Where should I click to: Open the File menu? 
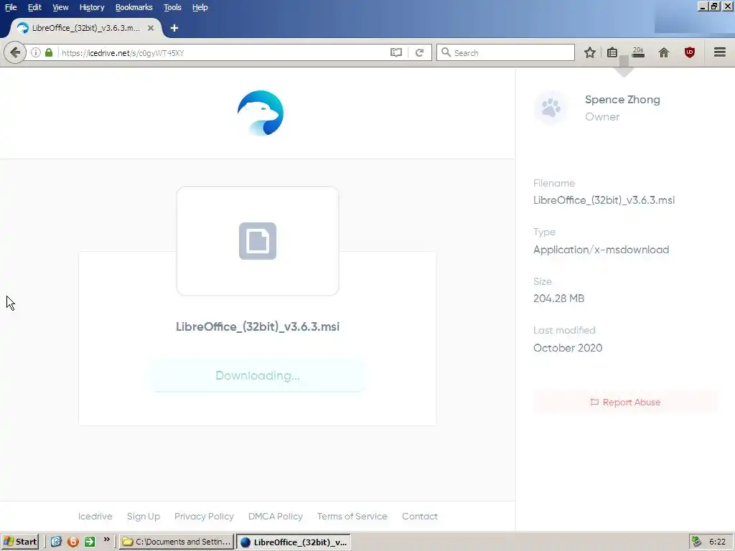pyautogui.click(x=11, y=7)
